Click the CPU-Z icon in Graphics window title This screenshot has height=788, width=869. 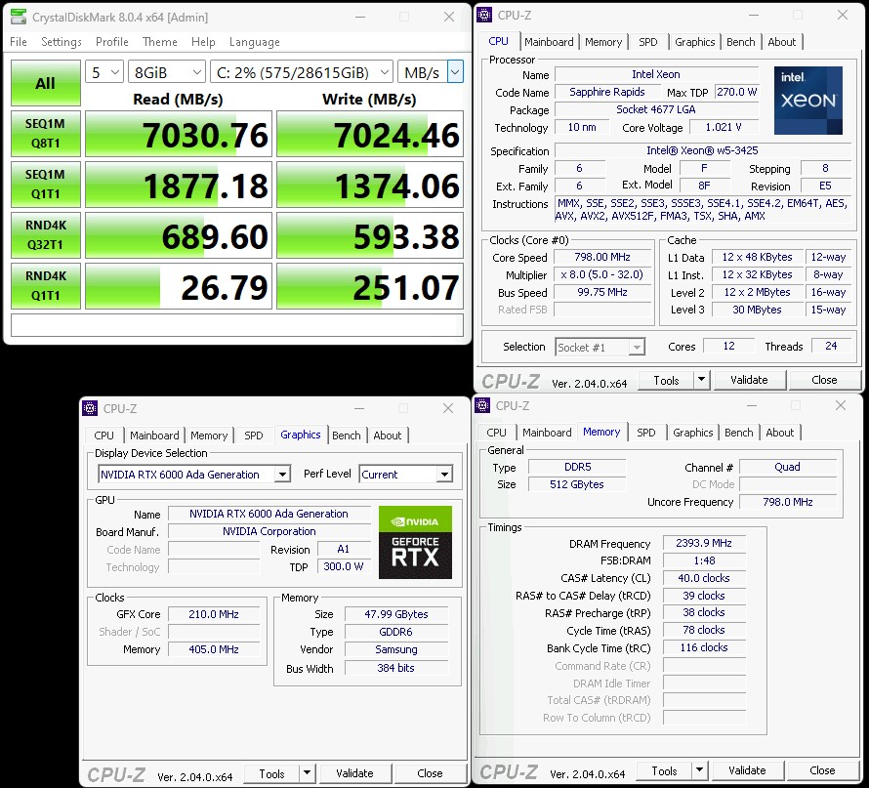(90, 408)
